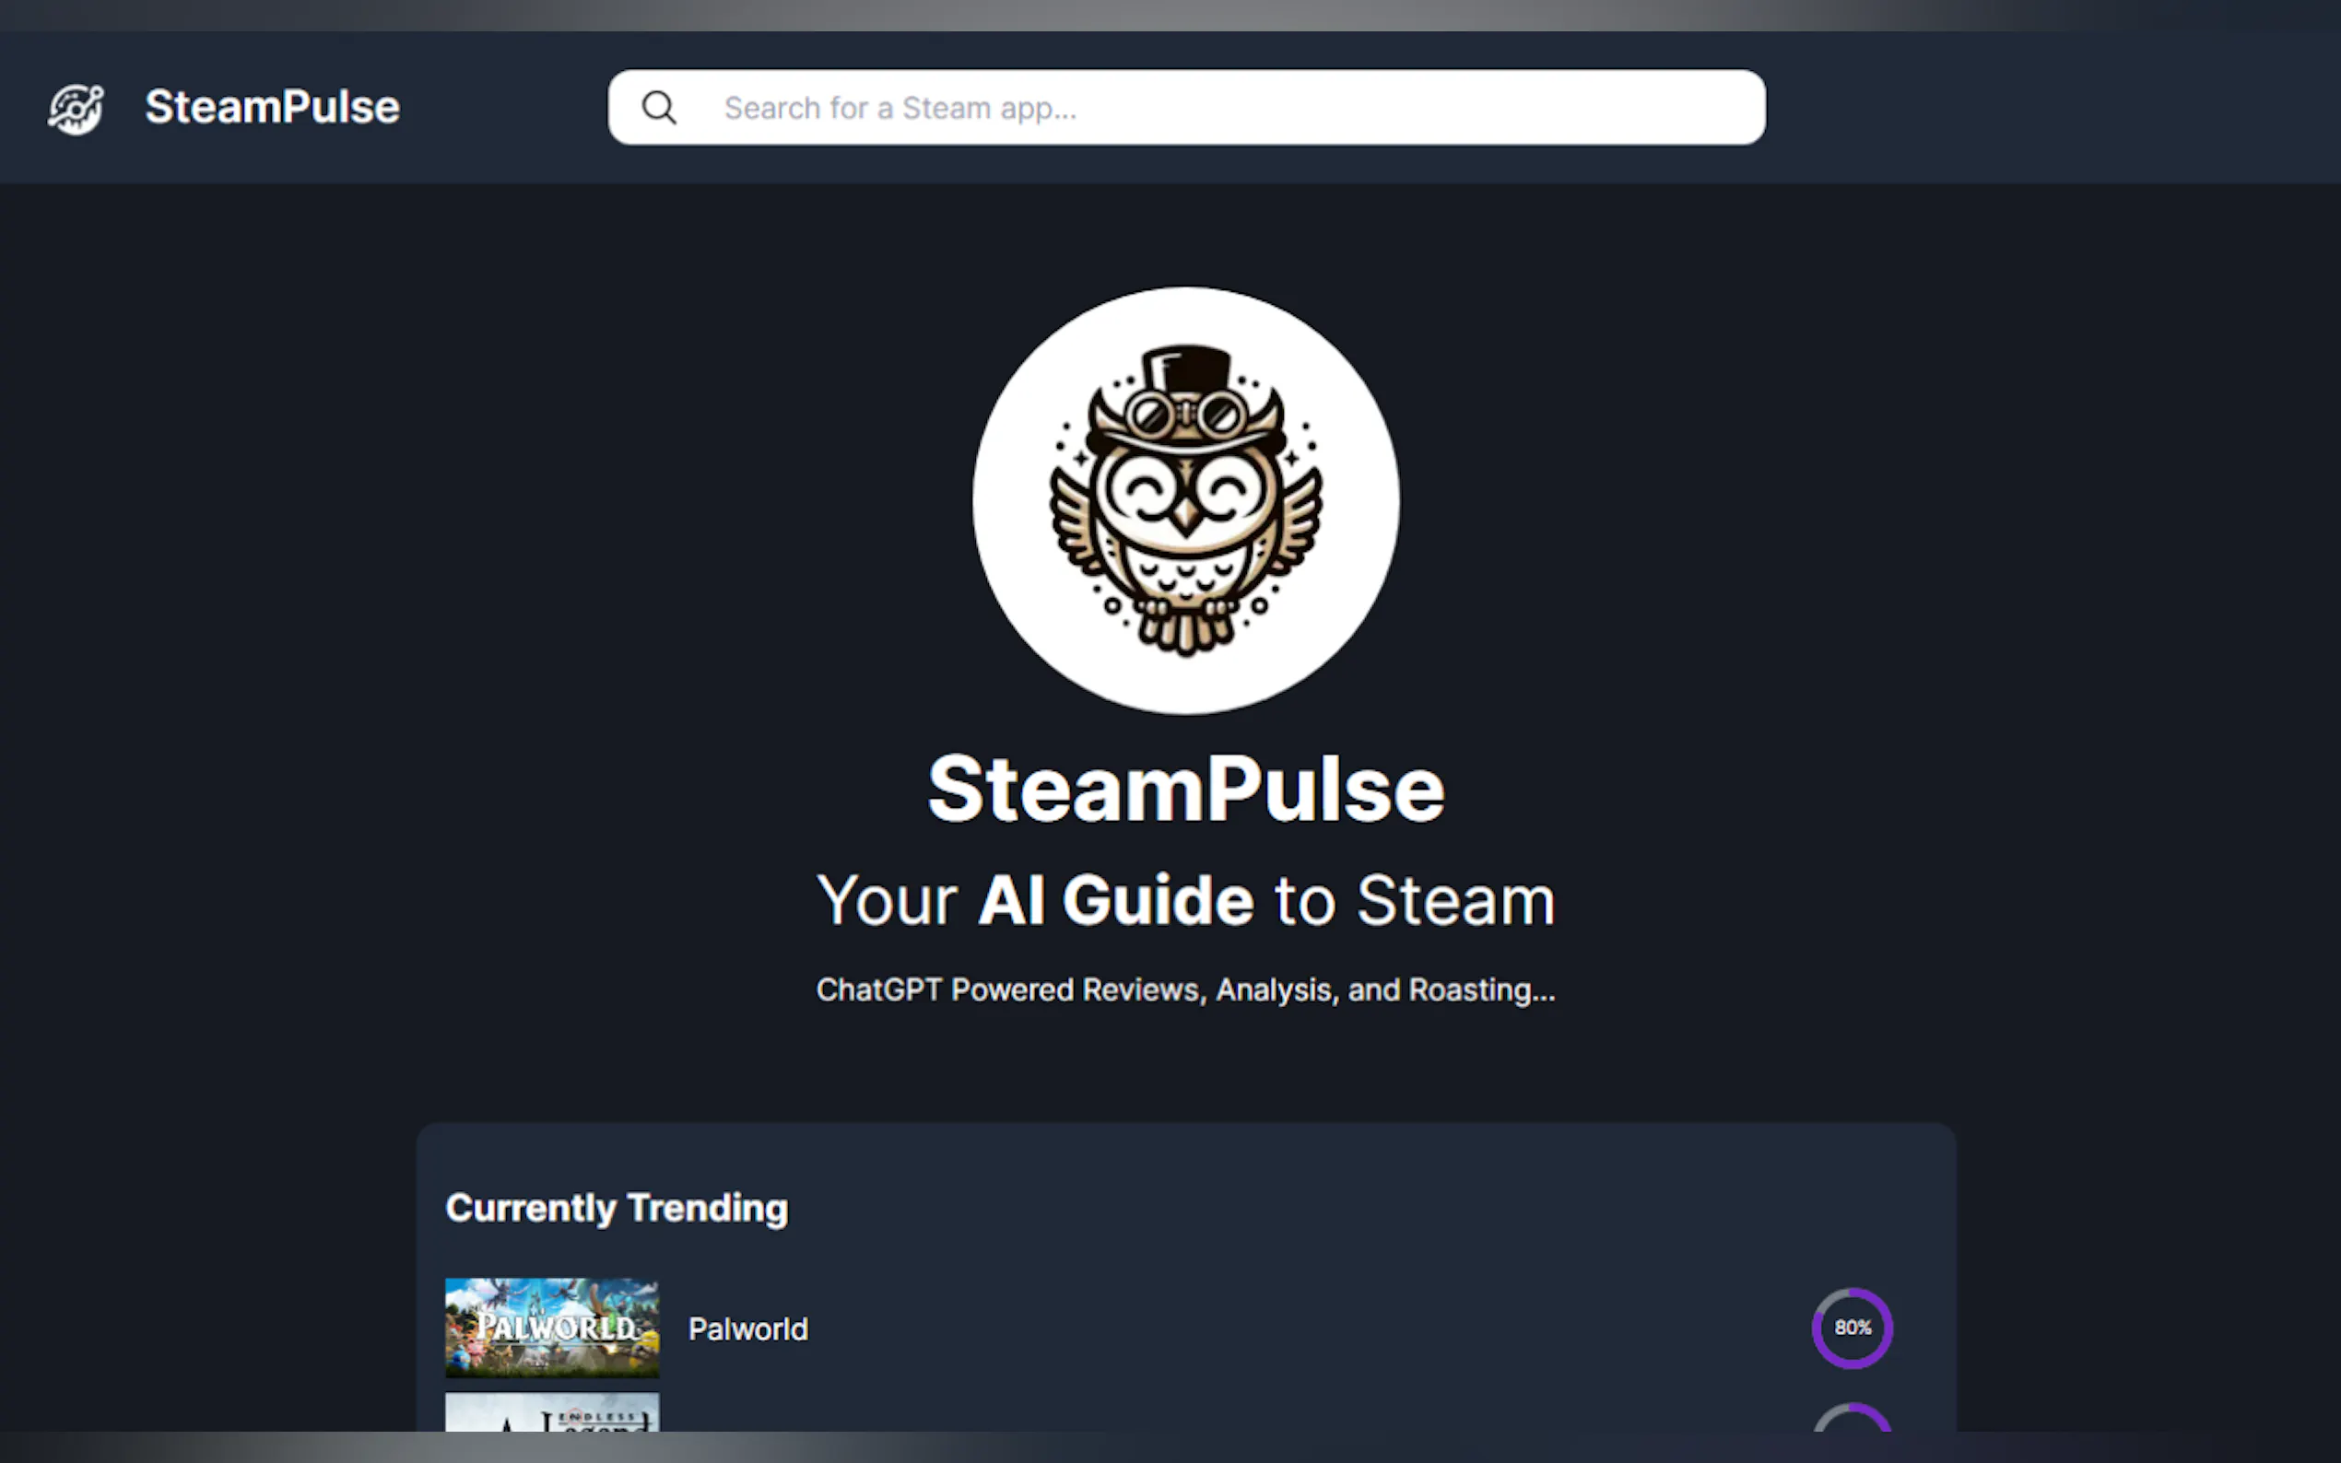Click the ChatGPT Powered Reviews subtitle
The image size is (2341, 1463).
coord(1185,989)
